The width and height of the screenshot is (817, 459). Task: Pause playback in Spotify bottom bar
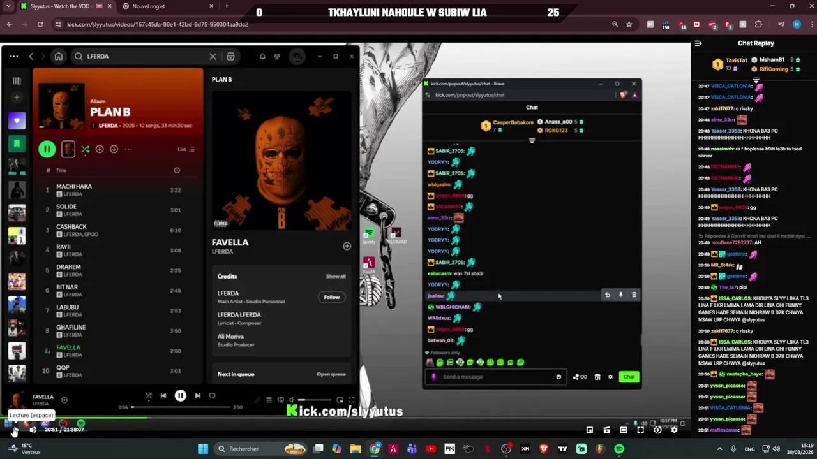(181, 396)
